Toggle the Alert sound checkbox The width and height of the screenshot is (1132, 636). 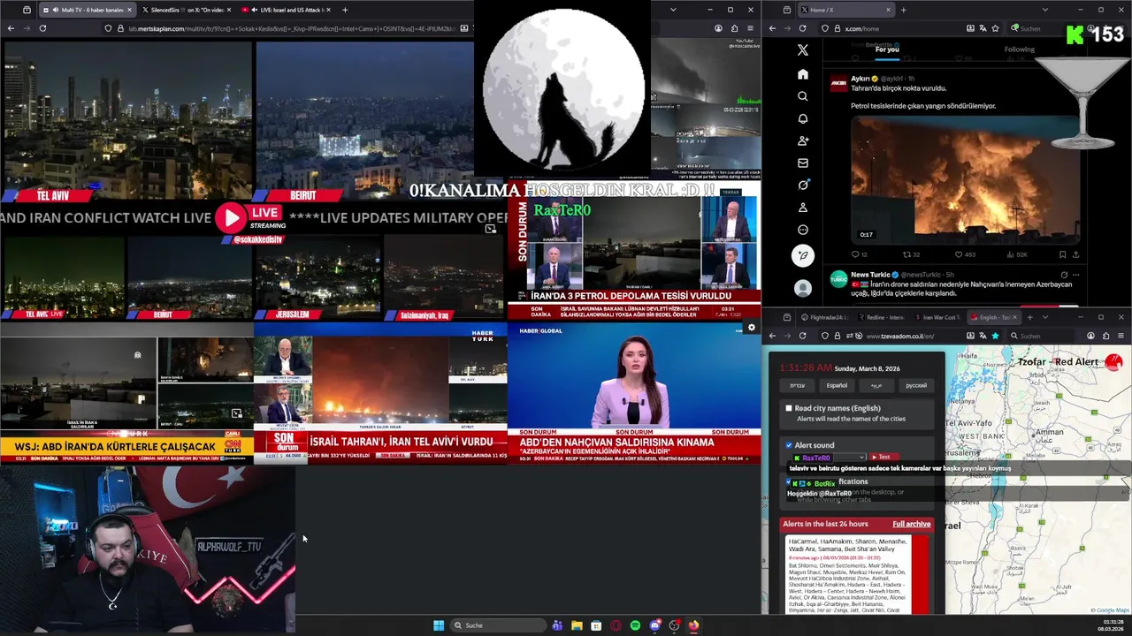click(x=789, y=445)
